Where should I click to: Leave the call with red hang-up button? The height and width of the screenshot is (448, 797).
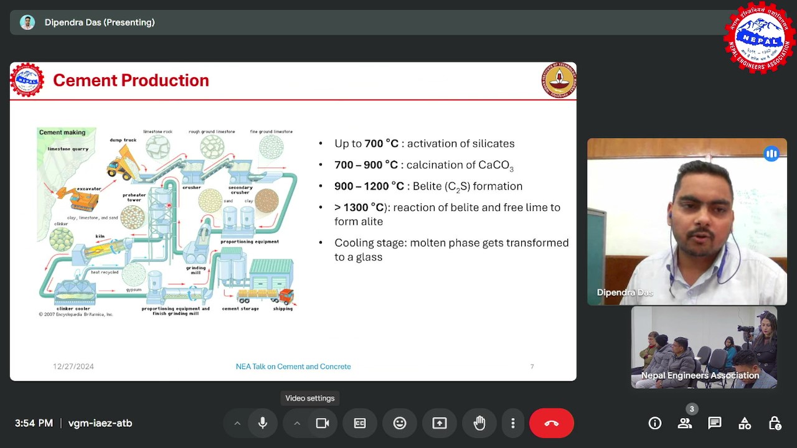tap(551, 423)
